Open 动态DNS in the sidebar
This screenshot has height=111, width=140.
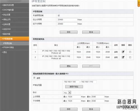click(x=7, y=29)
